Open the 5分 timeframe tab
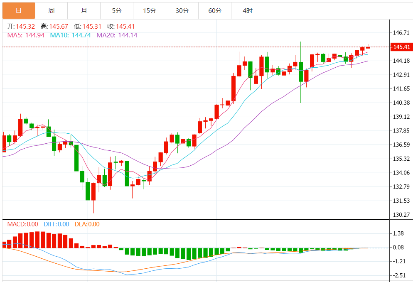Screen dimensions: 413x282 click(117, 10)
